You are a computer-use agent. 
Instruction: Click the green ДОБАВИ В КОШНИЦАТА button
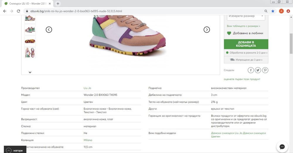click(246, 44)
